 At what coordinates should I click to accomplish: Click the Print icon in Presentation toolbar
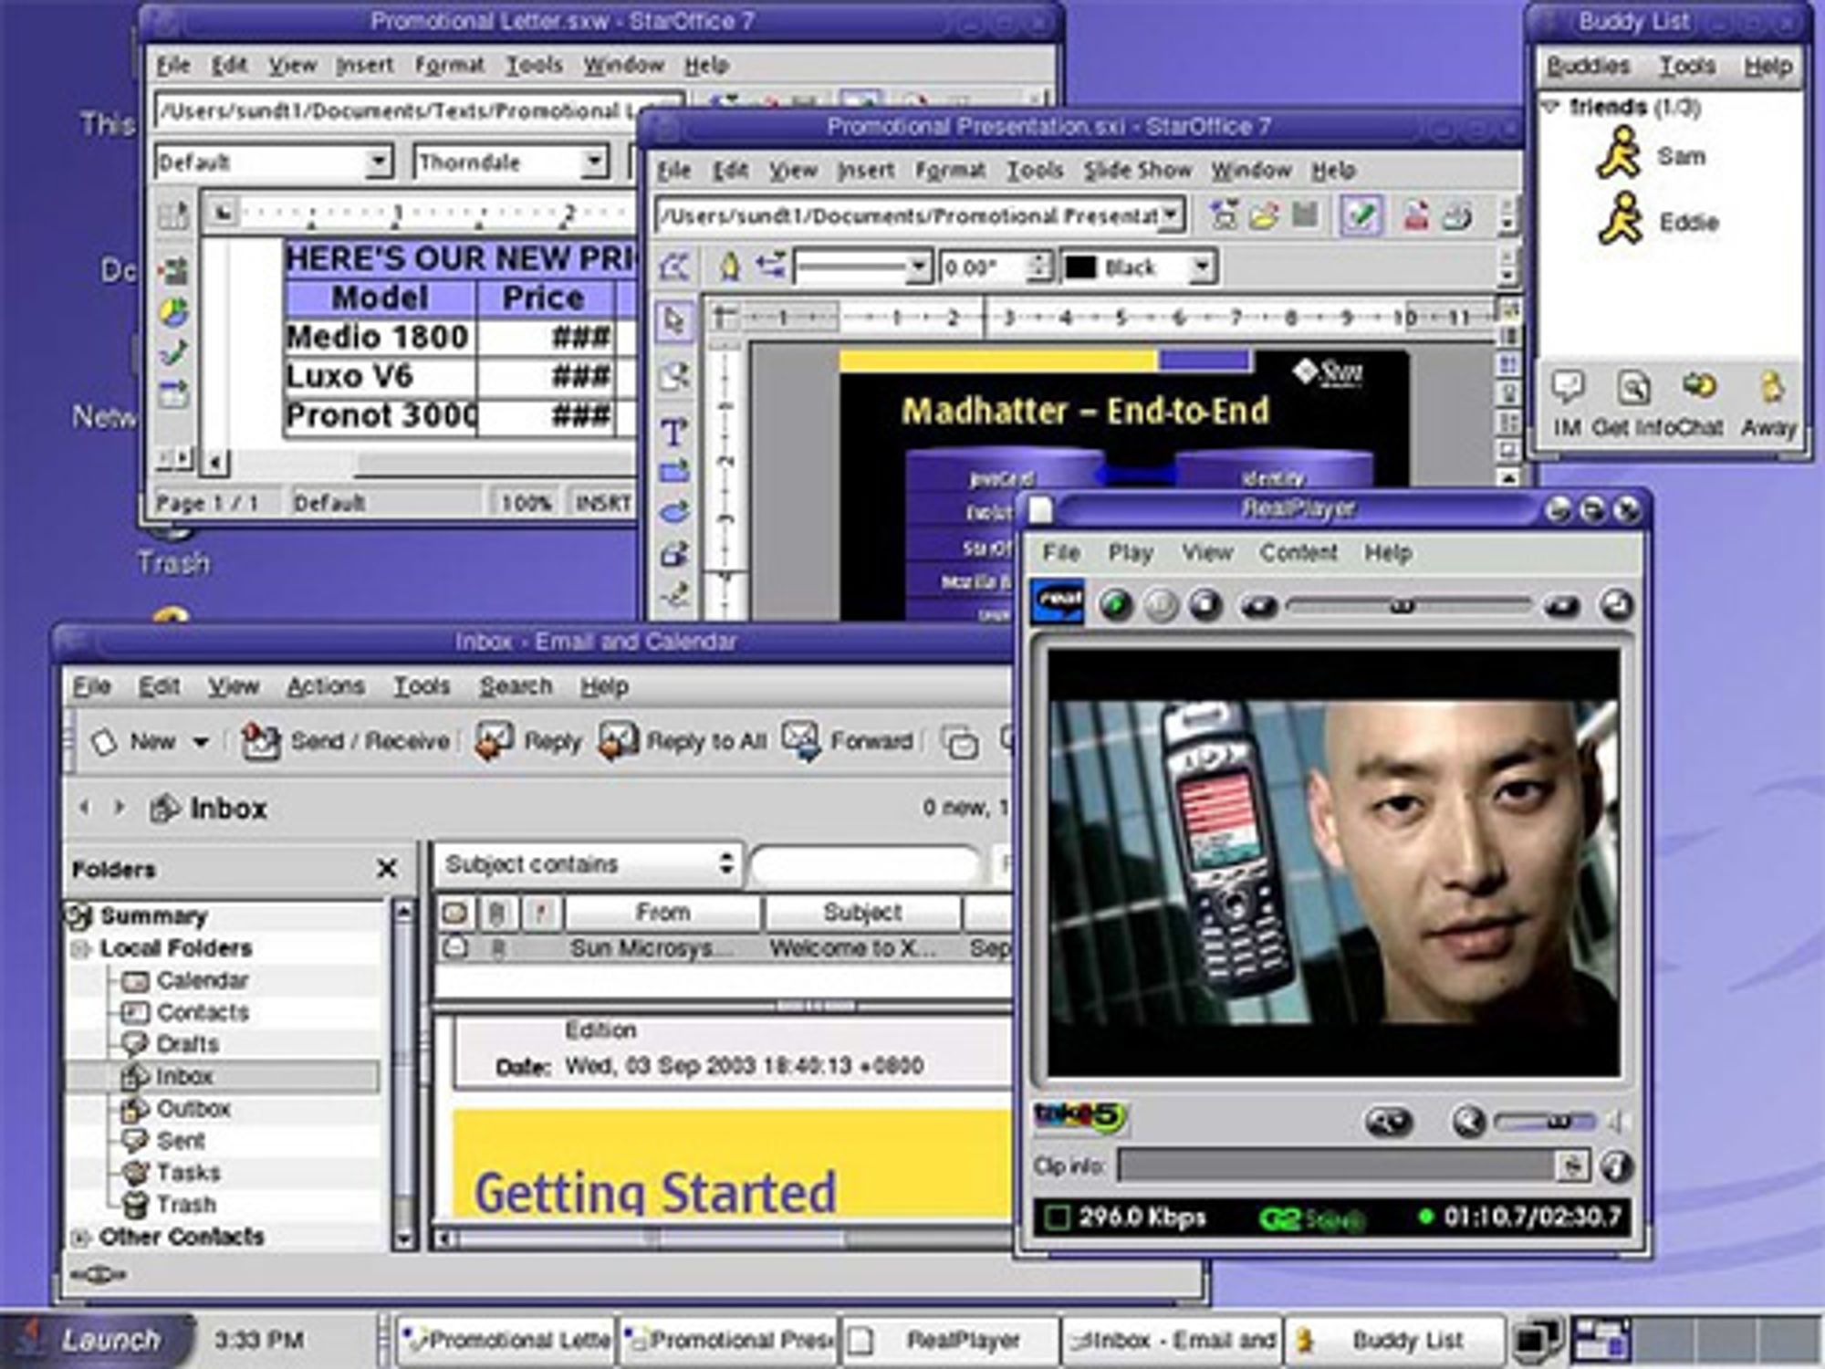(1458, 215)
